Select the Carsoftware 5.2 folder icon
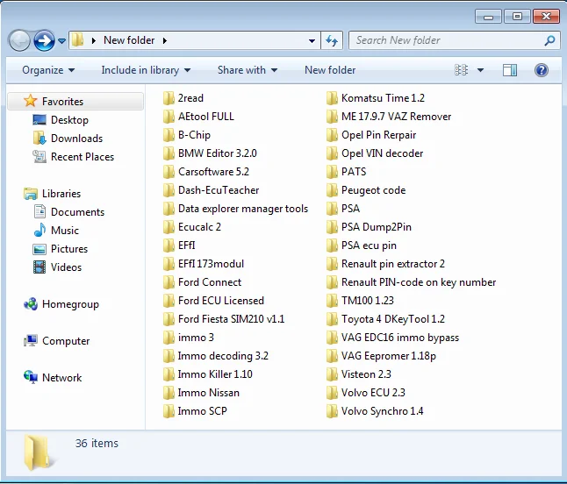 [169, 172]
